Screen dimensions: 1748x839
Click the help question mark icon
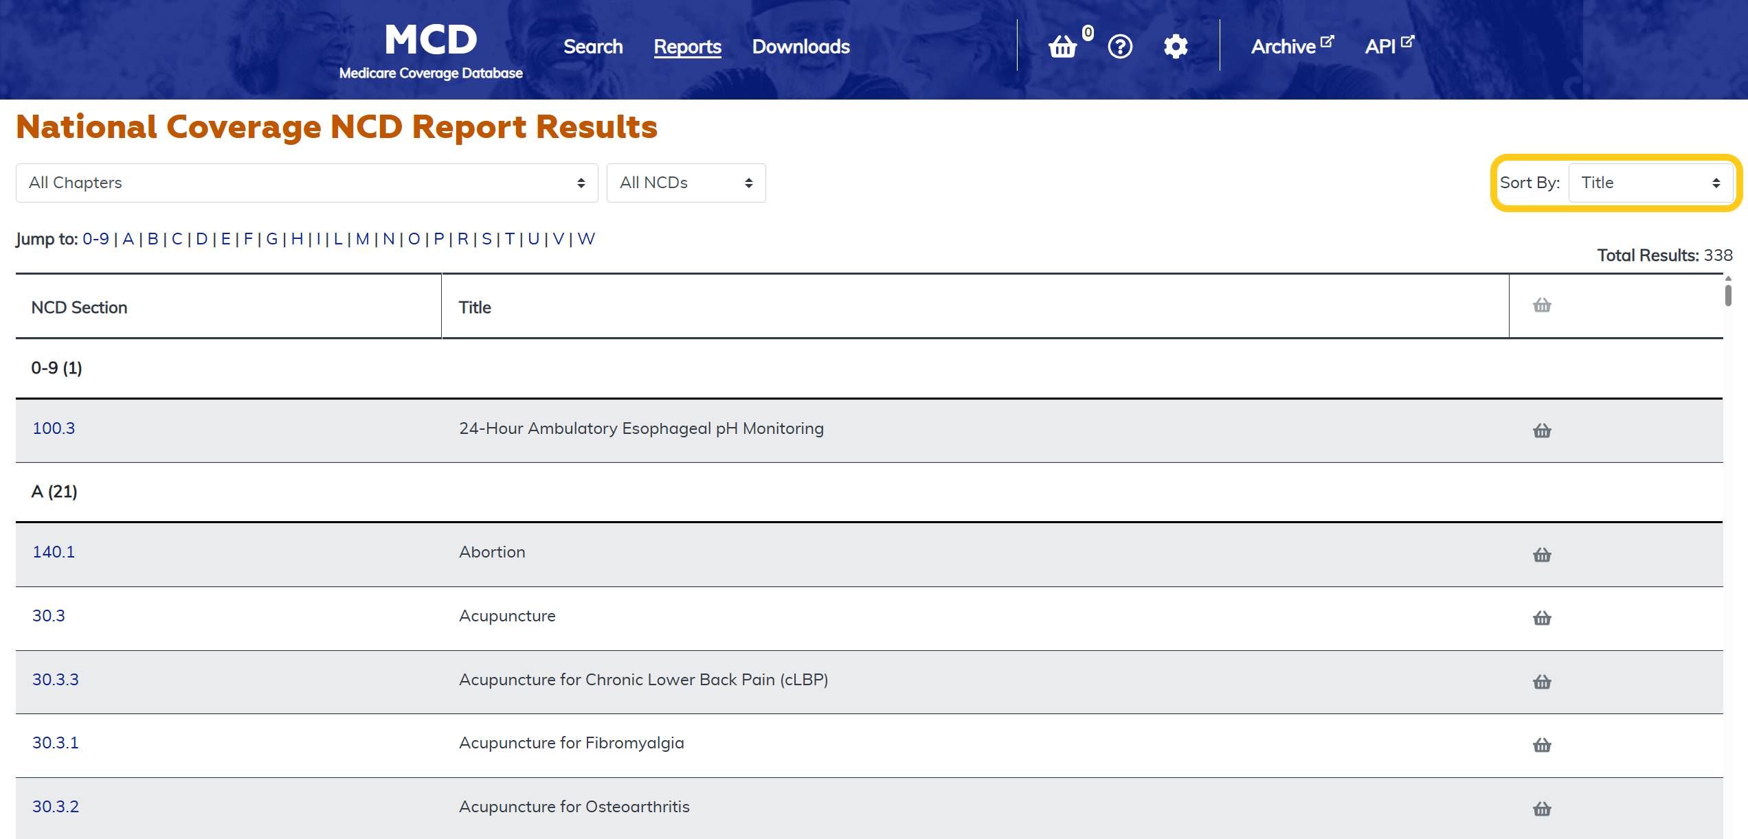1120,47
